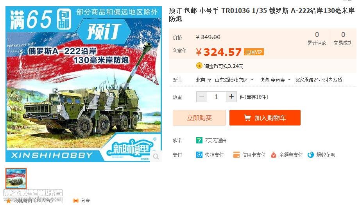Viewport: 360px width, 205px height.
Task: Click the 快捷支付 blue payment icon
Action: click(x=199, y=155)
